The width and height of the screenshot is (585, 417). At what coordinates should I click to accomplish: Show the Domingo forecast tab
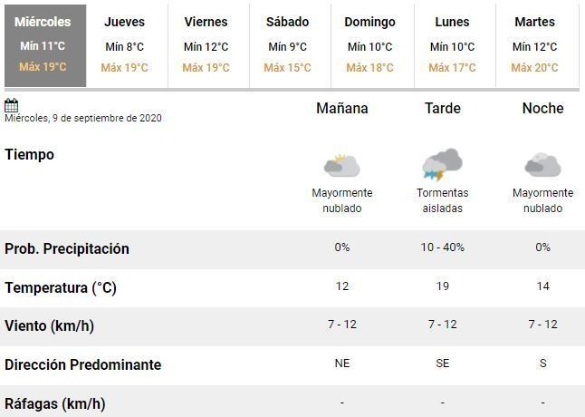point(369,45)
